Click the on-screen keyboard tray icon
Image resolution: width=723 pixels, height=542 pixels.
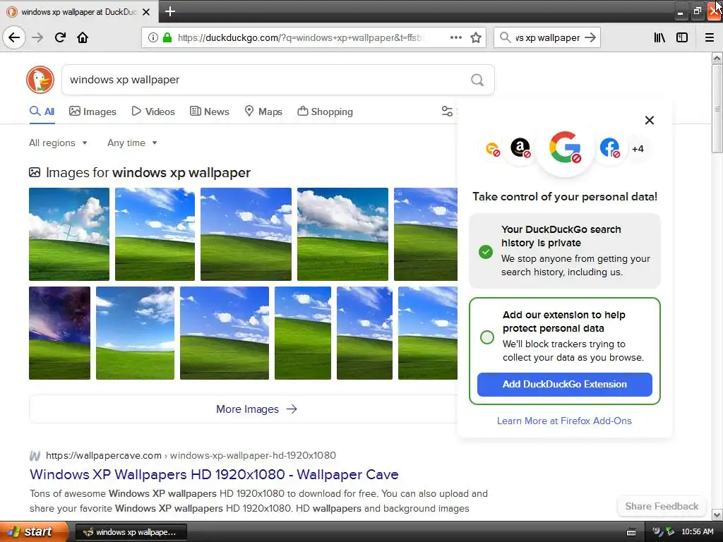click(x=631, y=532)
